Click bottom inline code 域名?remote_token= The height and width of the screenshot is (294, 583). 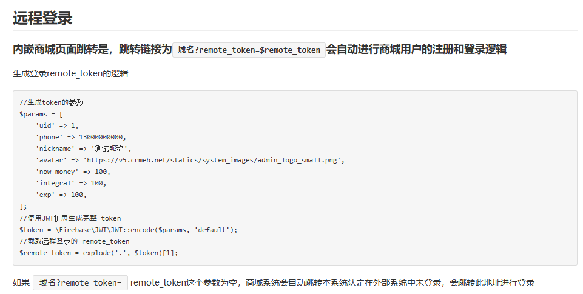(80, 283)
